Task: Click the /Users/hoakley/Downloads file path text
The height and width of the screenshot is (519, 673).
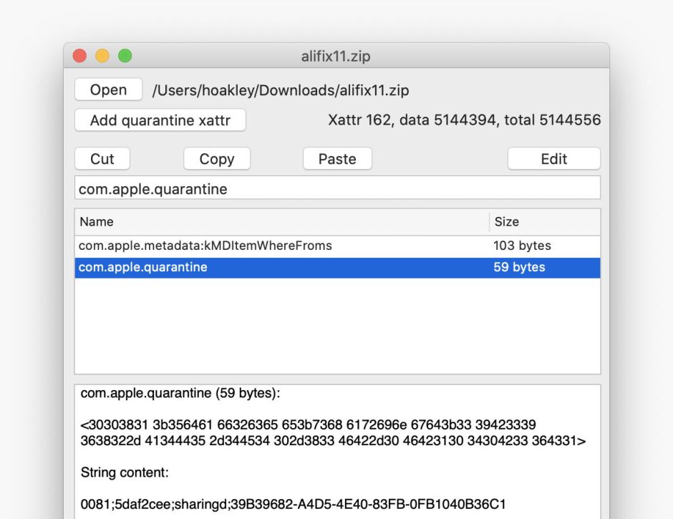Action: coord(281,90)
